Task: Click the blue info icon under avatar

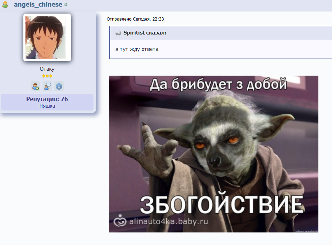Action: pos(59,86)
